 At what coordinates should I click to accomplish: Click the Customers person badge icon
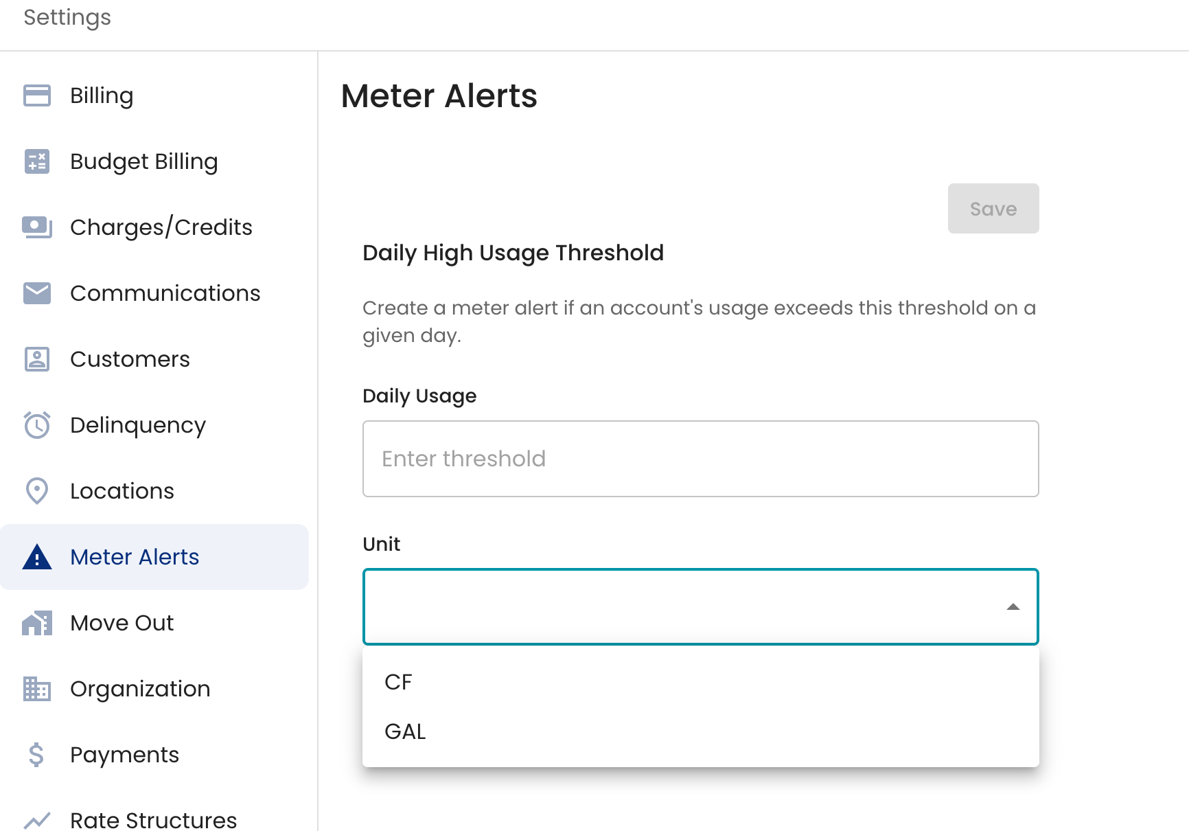click(37, 359)
